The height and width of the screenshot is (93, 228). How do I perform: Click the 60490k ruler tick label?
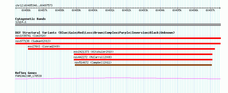pos(93,10)
